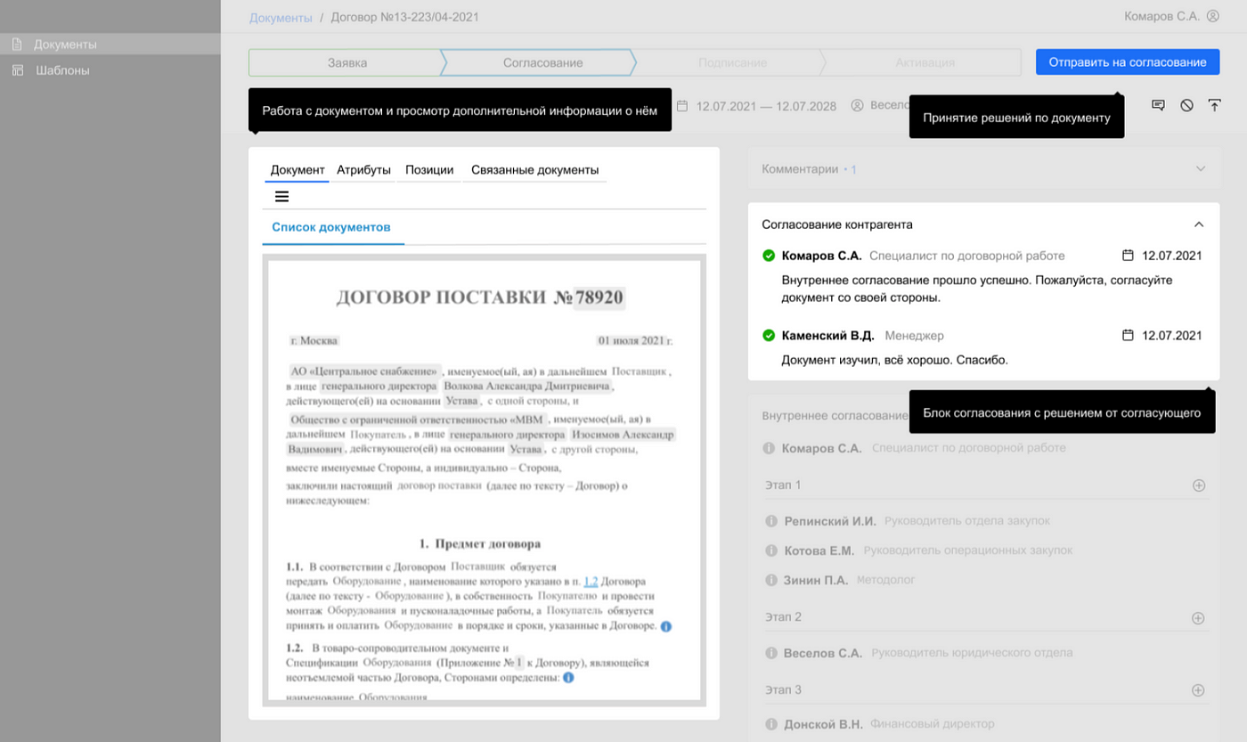Follow the 1.2 link in contract text
Screen dimensions: 1247x742
tap(590, 581)
